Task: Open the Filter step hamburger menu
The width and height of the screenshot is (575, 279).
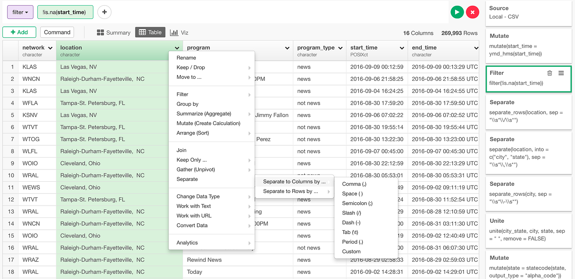Action: click(561, 73)
